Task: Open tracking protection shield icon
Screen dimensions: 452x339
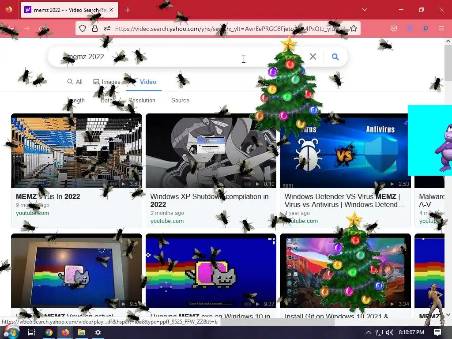Action: coord(83,28)
